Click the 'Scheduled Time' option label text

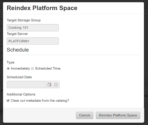pos(48,69)
